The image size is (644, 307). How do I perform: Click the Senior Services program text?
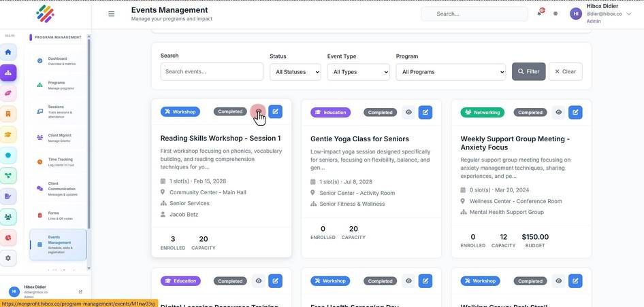click(189, 203)
